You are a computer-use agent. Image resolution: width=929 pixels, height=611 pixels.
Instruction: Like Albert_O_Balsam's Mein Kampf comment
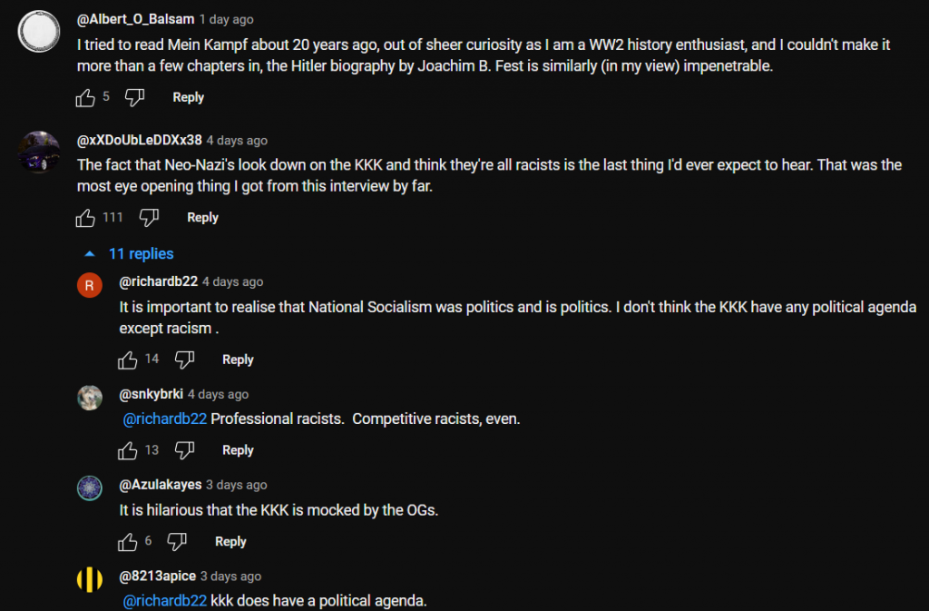(x=86, y=98)
